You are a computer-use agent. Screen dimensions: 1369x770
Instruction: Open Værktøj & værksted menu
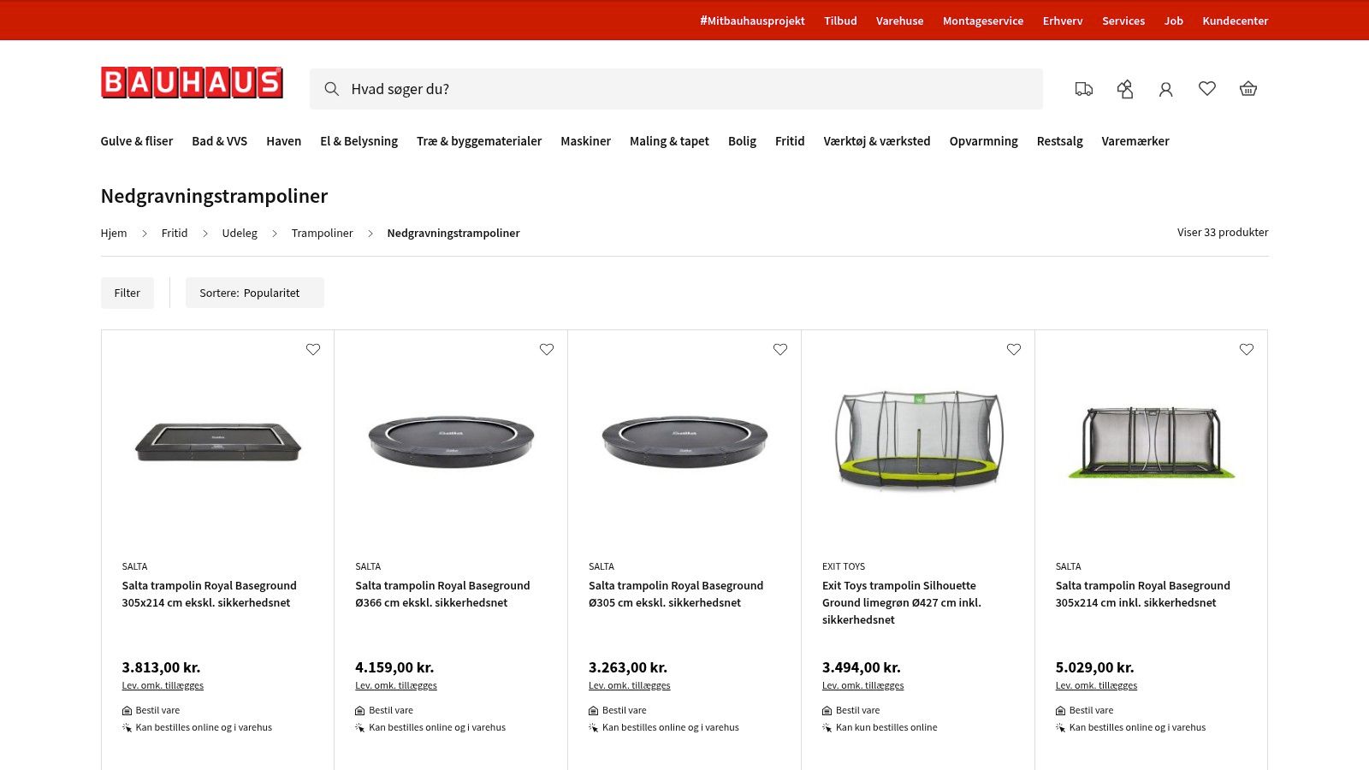pos(877,141)
